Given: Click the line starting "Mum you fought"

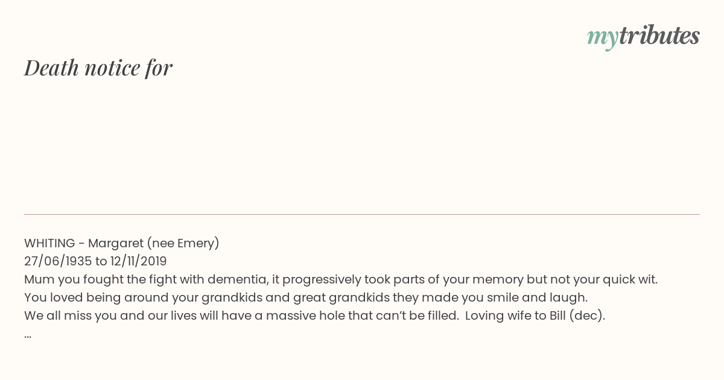Looking at the screenshot, I should [x=341, y=279].
